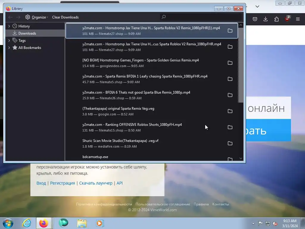305x229 pixels.
Task: Open the Firefox hamburger menu
Action: pyautogui.click(x=298, y=19)
